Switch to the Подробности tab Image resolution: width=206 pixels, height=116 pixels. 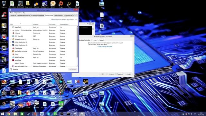(x=68, y=15)
